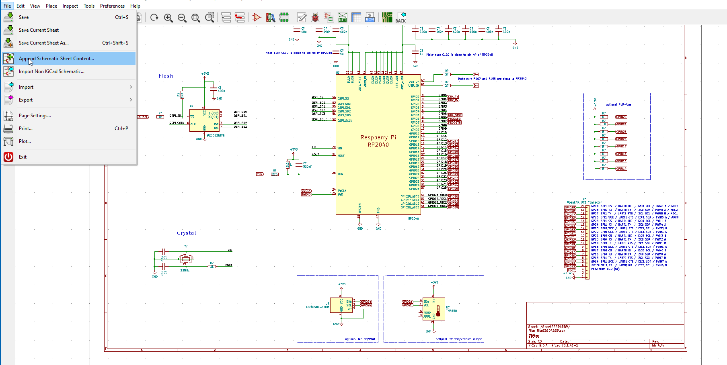
Task: Open the Footprint Editor icon
Action: [x=284, y=17]
